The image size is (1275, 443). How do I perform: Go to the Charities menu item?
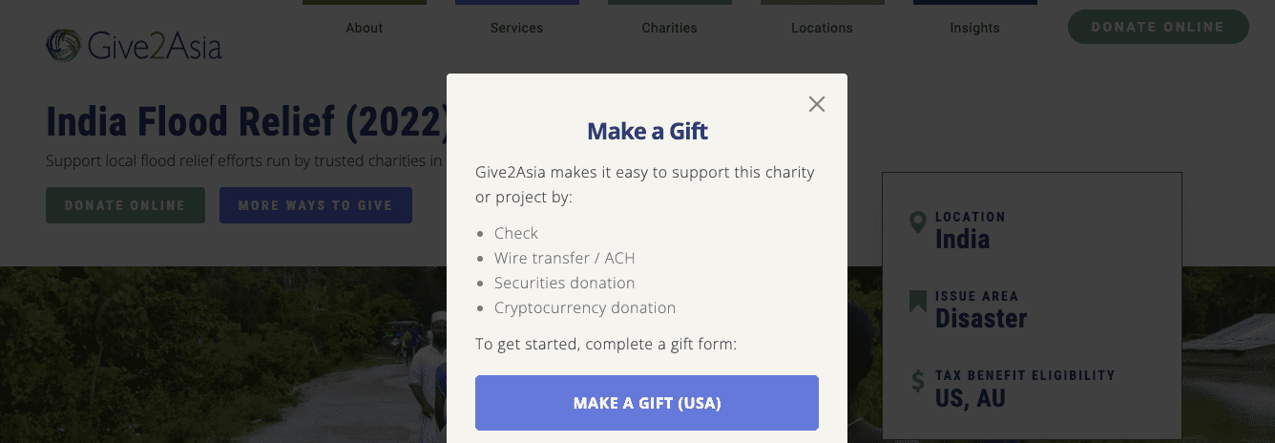pyautogui.click(x=669, y=28)
